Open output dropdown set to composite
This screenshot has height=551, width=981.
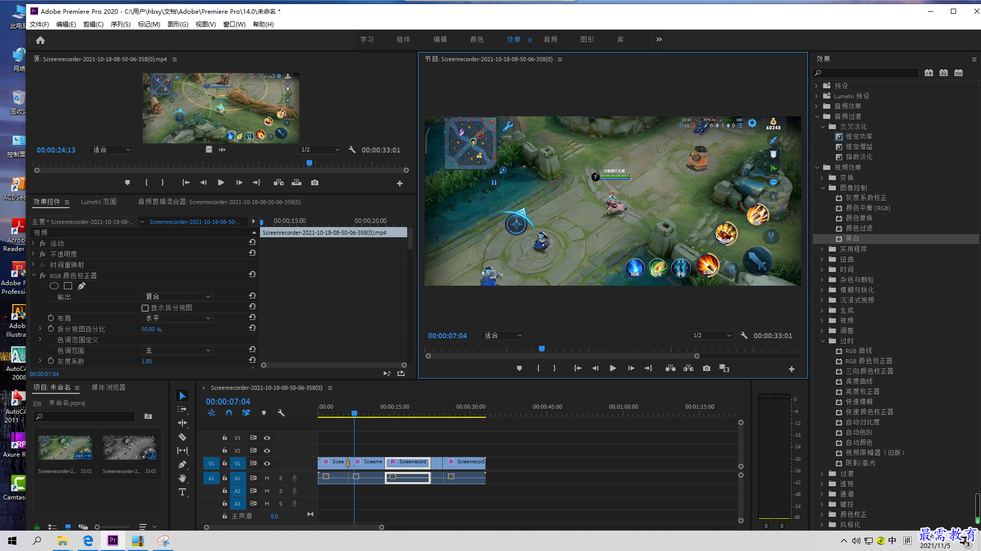(x=177, y=296)
